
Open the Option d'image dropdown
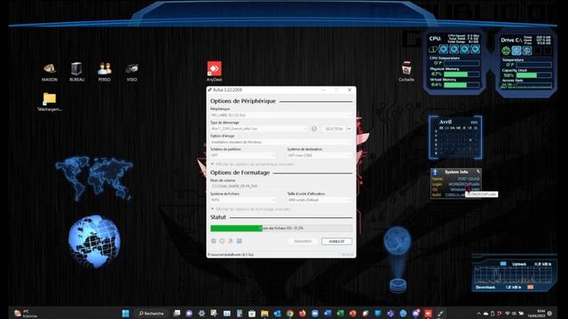point(281,142)
